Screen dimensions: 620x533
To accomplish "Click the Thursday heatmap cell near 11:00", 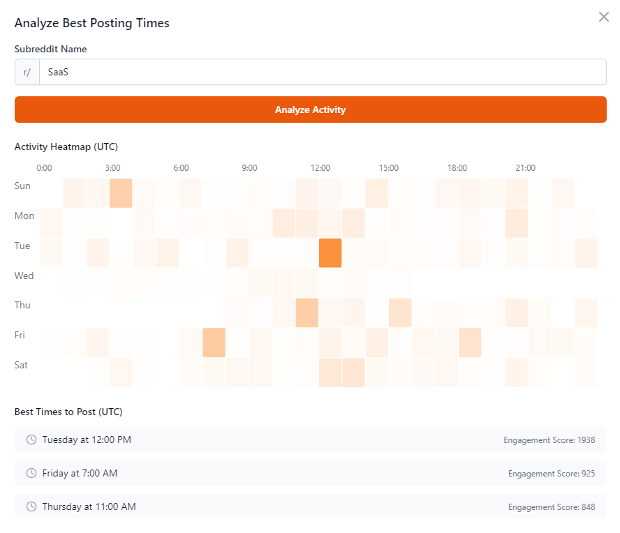I will coord(307,313).
